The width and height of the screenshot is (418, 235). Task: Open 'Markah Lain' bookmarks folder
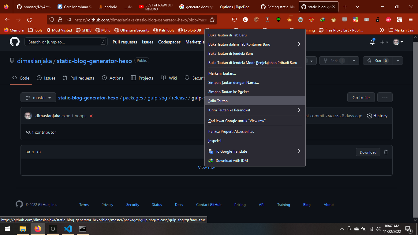(401, 30)
